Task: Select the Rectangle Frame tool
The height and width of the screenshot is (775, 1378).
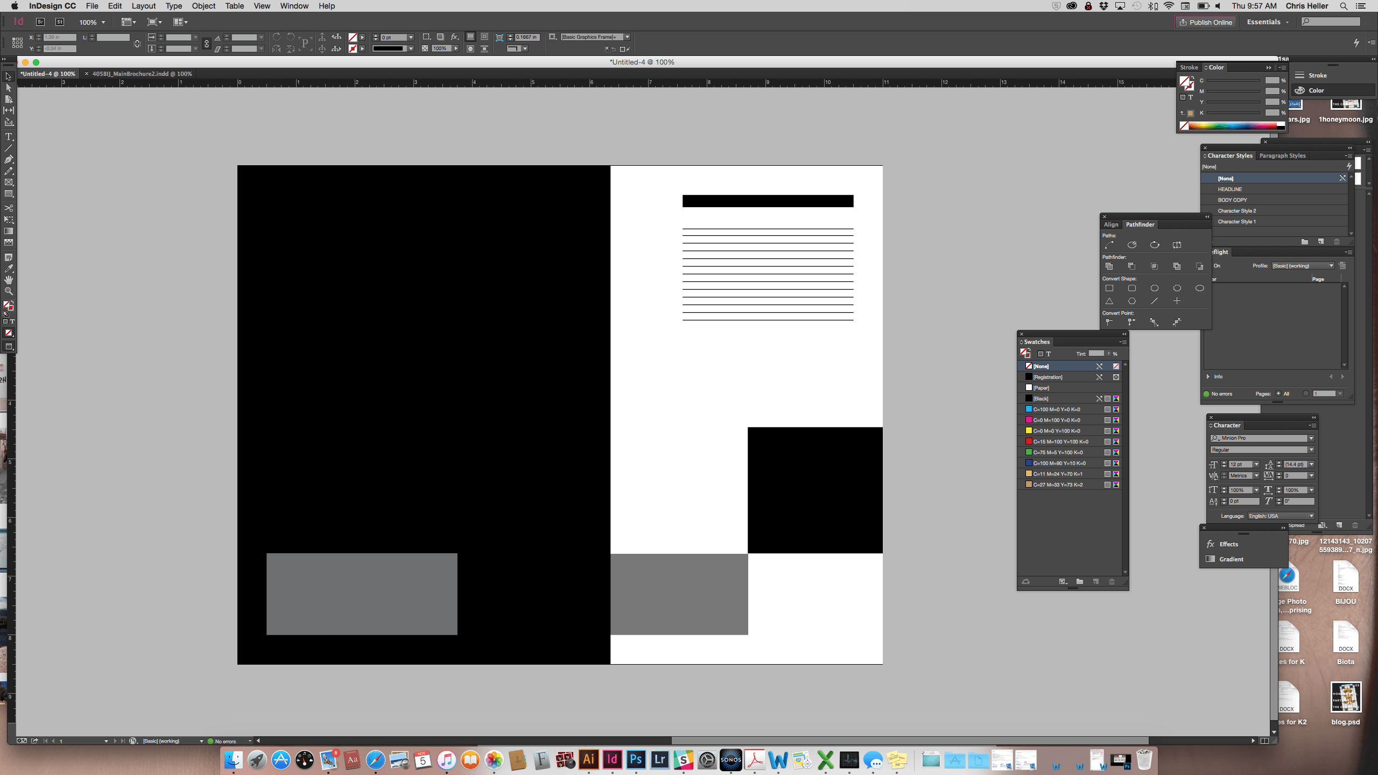Action: (9, 182)
